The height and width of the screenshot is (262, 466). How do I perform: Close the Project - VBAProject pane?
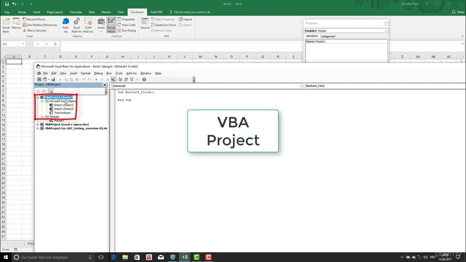coord(105,85)
